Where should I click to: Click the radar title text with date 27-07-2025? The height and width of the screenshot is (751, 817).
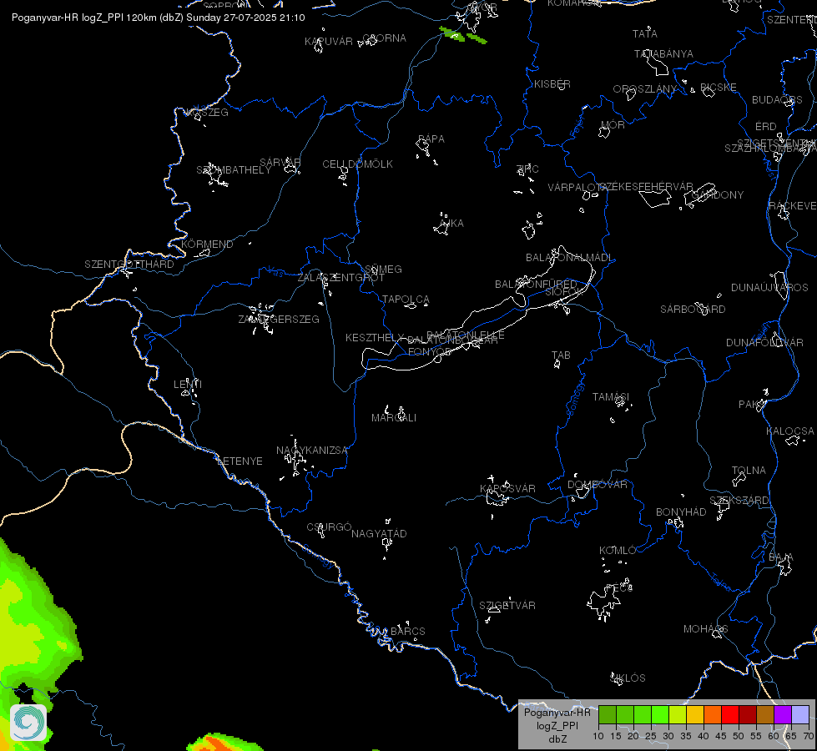tap(159, 18)
